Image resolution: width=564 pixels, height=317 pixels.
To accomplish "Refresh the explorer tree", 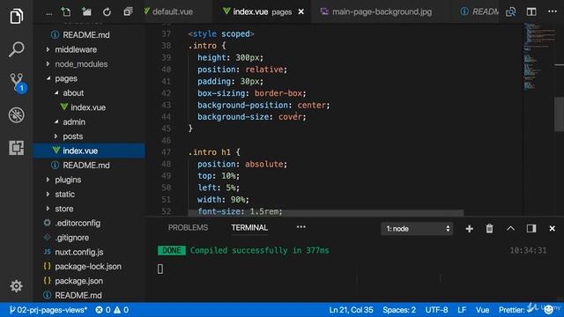I will pos(107,11).
